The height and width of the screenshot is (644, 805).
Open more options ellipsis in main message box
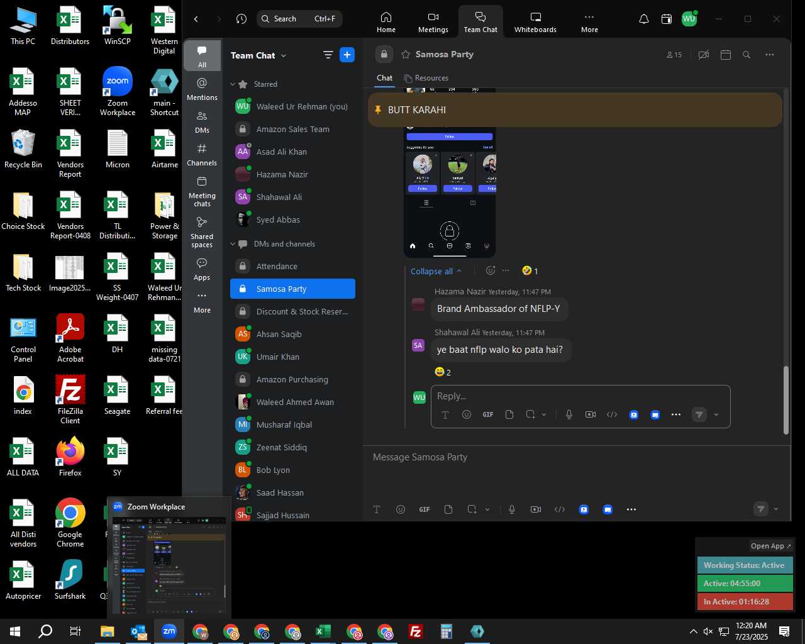click(x=631, y=509)
